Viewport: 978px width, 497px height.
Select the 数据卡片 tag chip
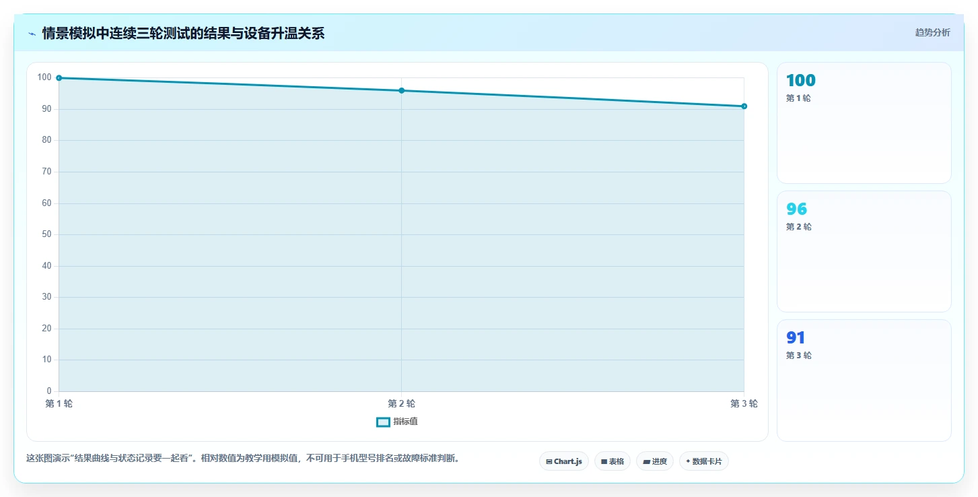(x=704, y=461)
